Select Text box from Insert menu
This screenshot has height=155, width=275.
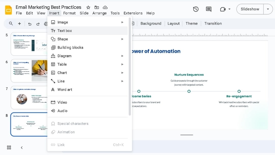(65, 31)
